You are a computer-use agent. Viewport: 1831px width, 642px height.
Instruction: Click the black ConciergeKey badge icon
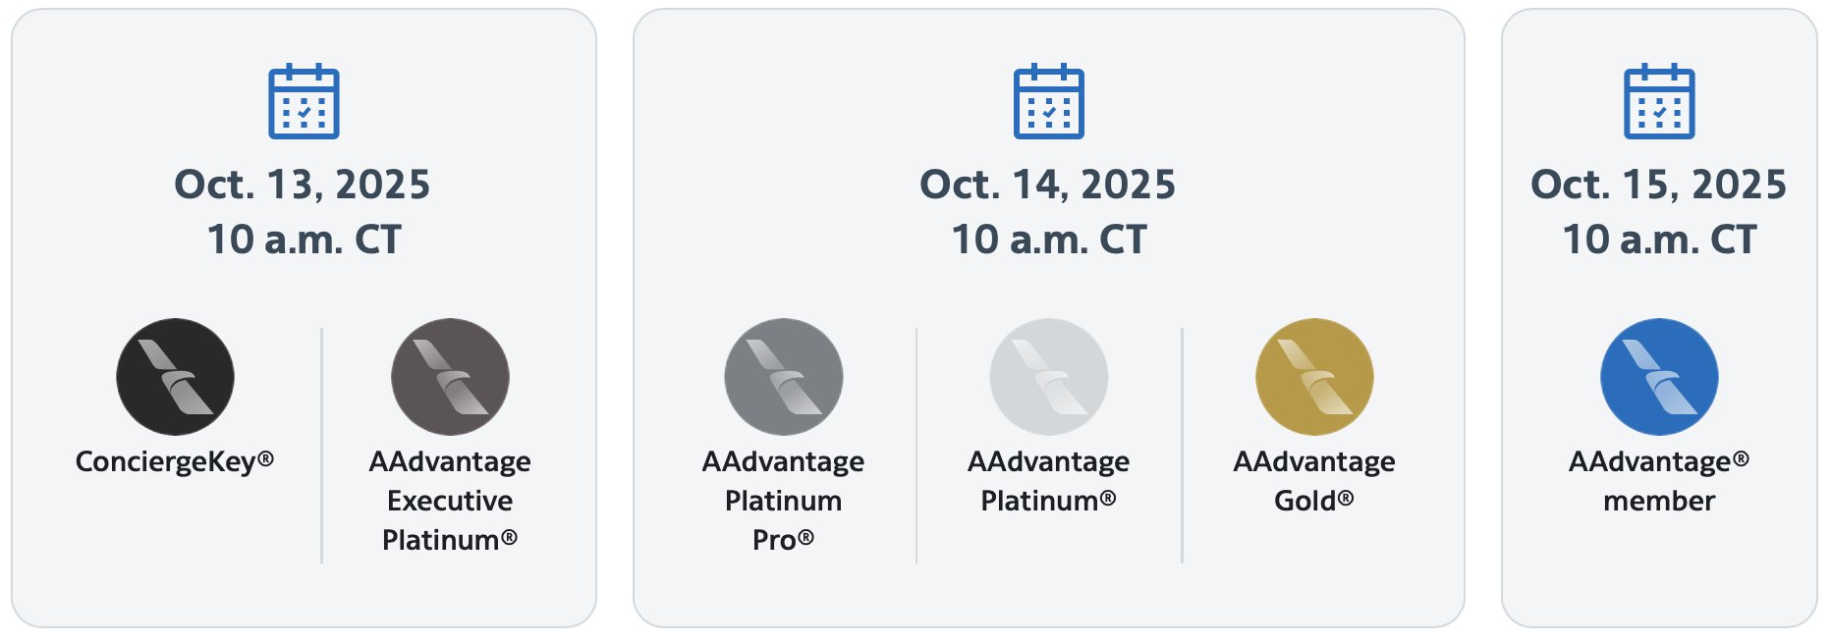[x=175, y=377]
